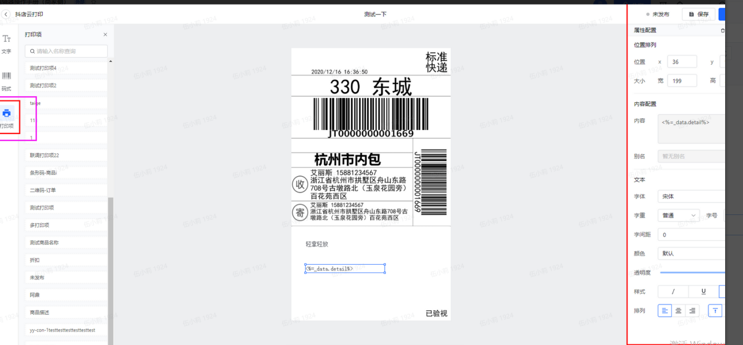Toggle underline style
Screen dimensions: 743x345
pos(703,291)
